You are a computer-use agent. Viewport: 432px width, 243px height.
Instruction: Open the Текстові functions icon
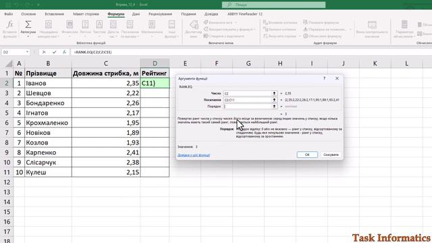point(99,24)
